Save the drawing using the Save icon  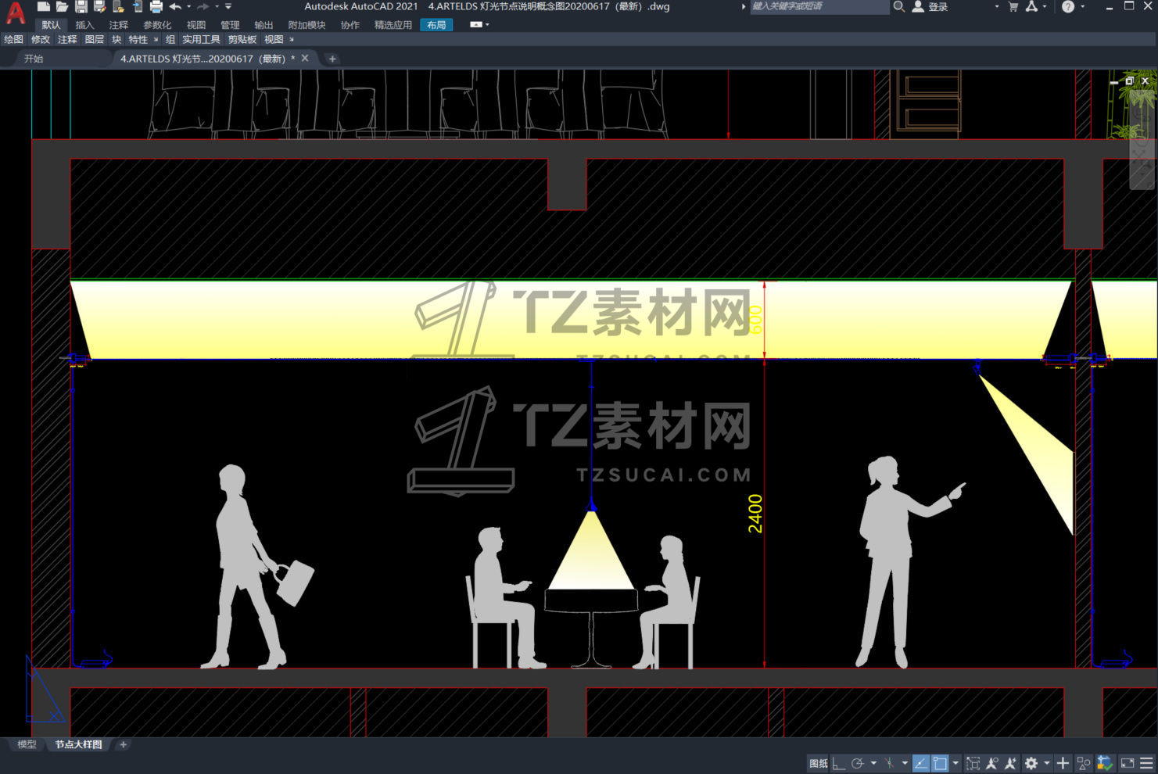81,7
